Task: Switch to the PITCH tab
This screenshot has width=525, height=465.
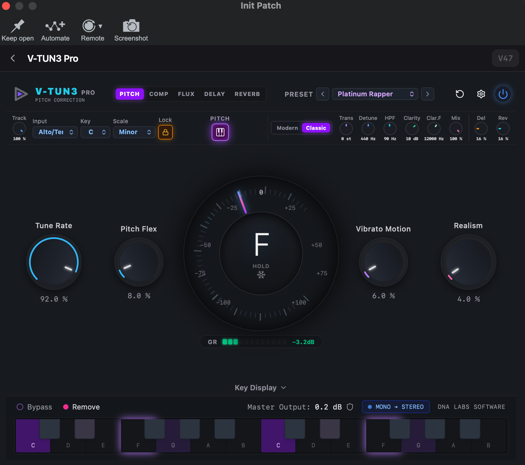Action: point(130,94)
